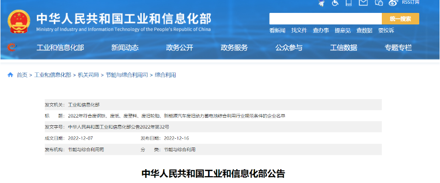This screenshot has width=440, height=183.
Task: Click the home icon in the breadcrumb
Action: pyautogui.click(x=10, y=75)
